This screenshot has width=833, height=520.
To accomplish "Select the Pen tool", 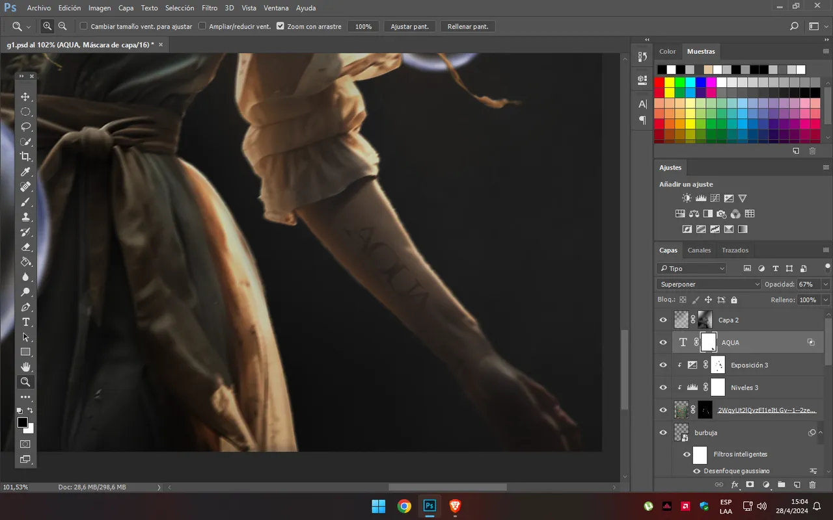I will tap(25, 307).
